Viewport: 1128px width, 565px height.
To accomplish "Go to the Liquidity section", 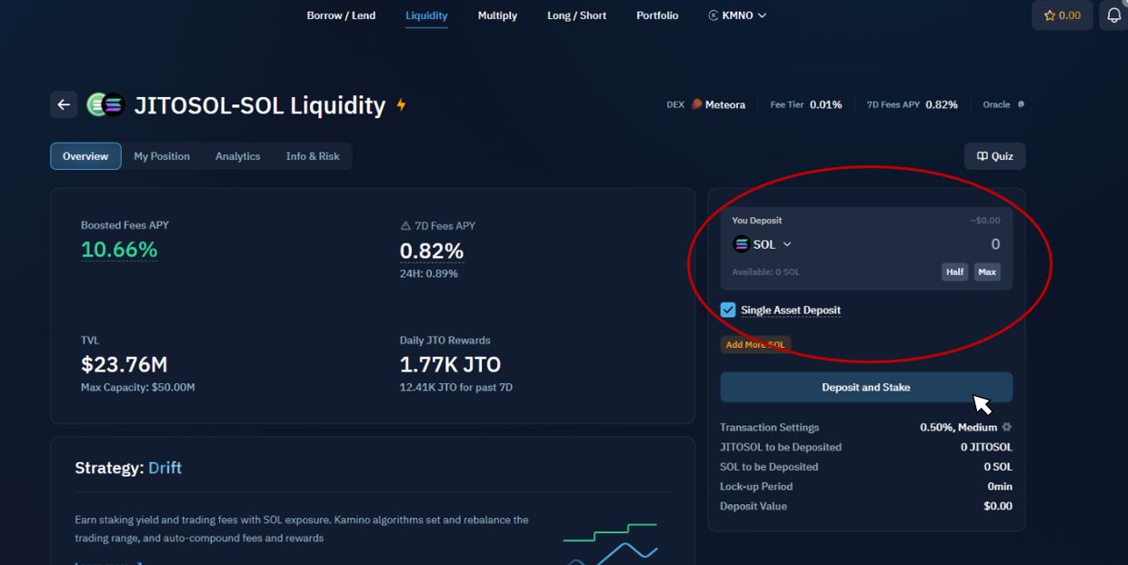I will tap(426, 15).
